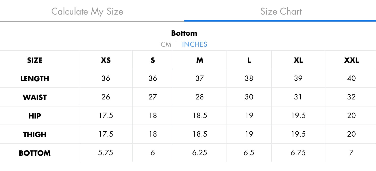Click the SIZE header cell
The height and width of the screenshot is (171, 376).
[35, 60]
